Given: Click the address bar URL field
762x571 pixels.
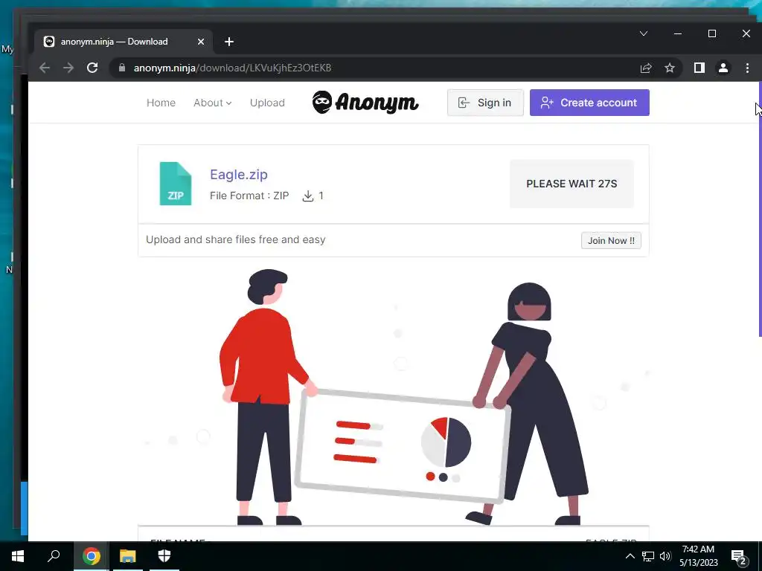Looking at the screenshot, I should click(x=379, y=68).
